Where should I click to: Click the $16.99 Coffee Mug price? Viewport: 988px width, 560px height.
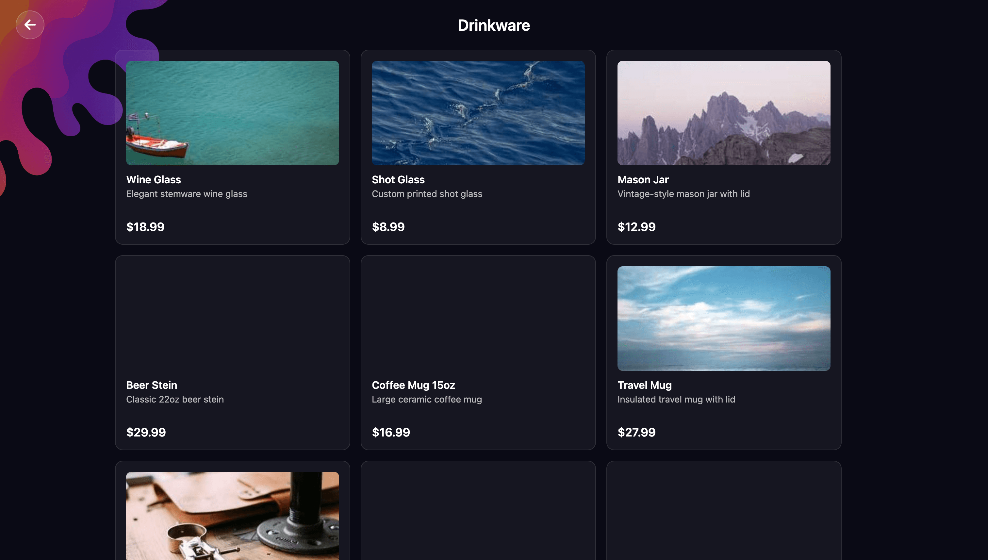(x=391, y=432)
